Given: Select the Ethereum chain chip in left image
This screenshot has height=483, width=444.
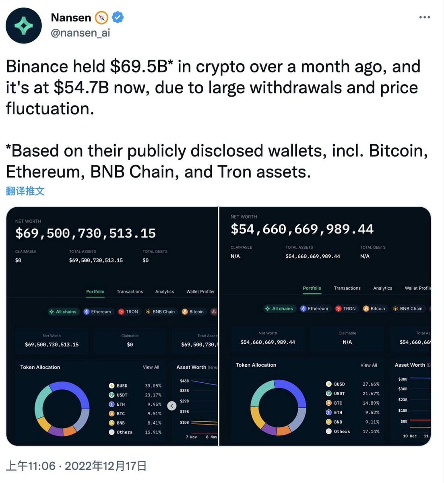Looking at the screenshot, I should [97, 312].
